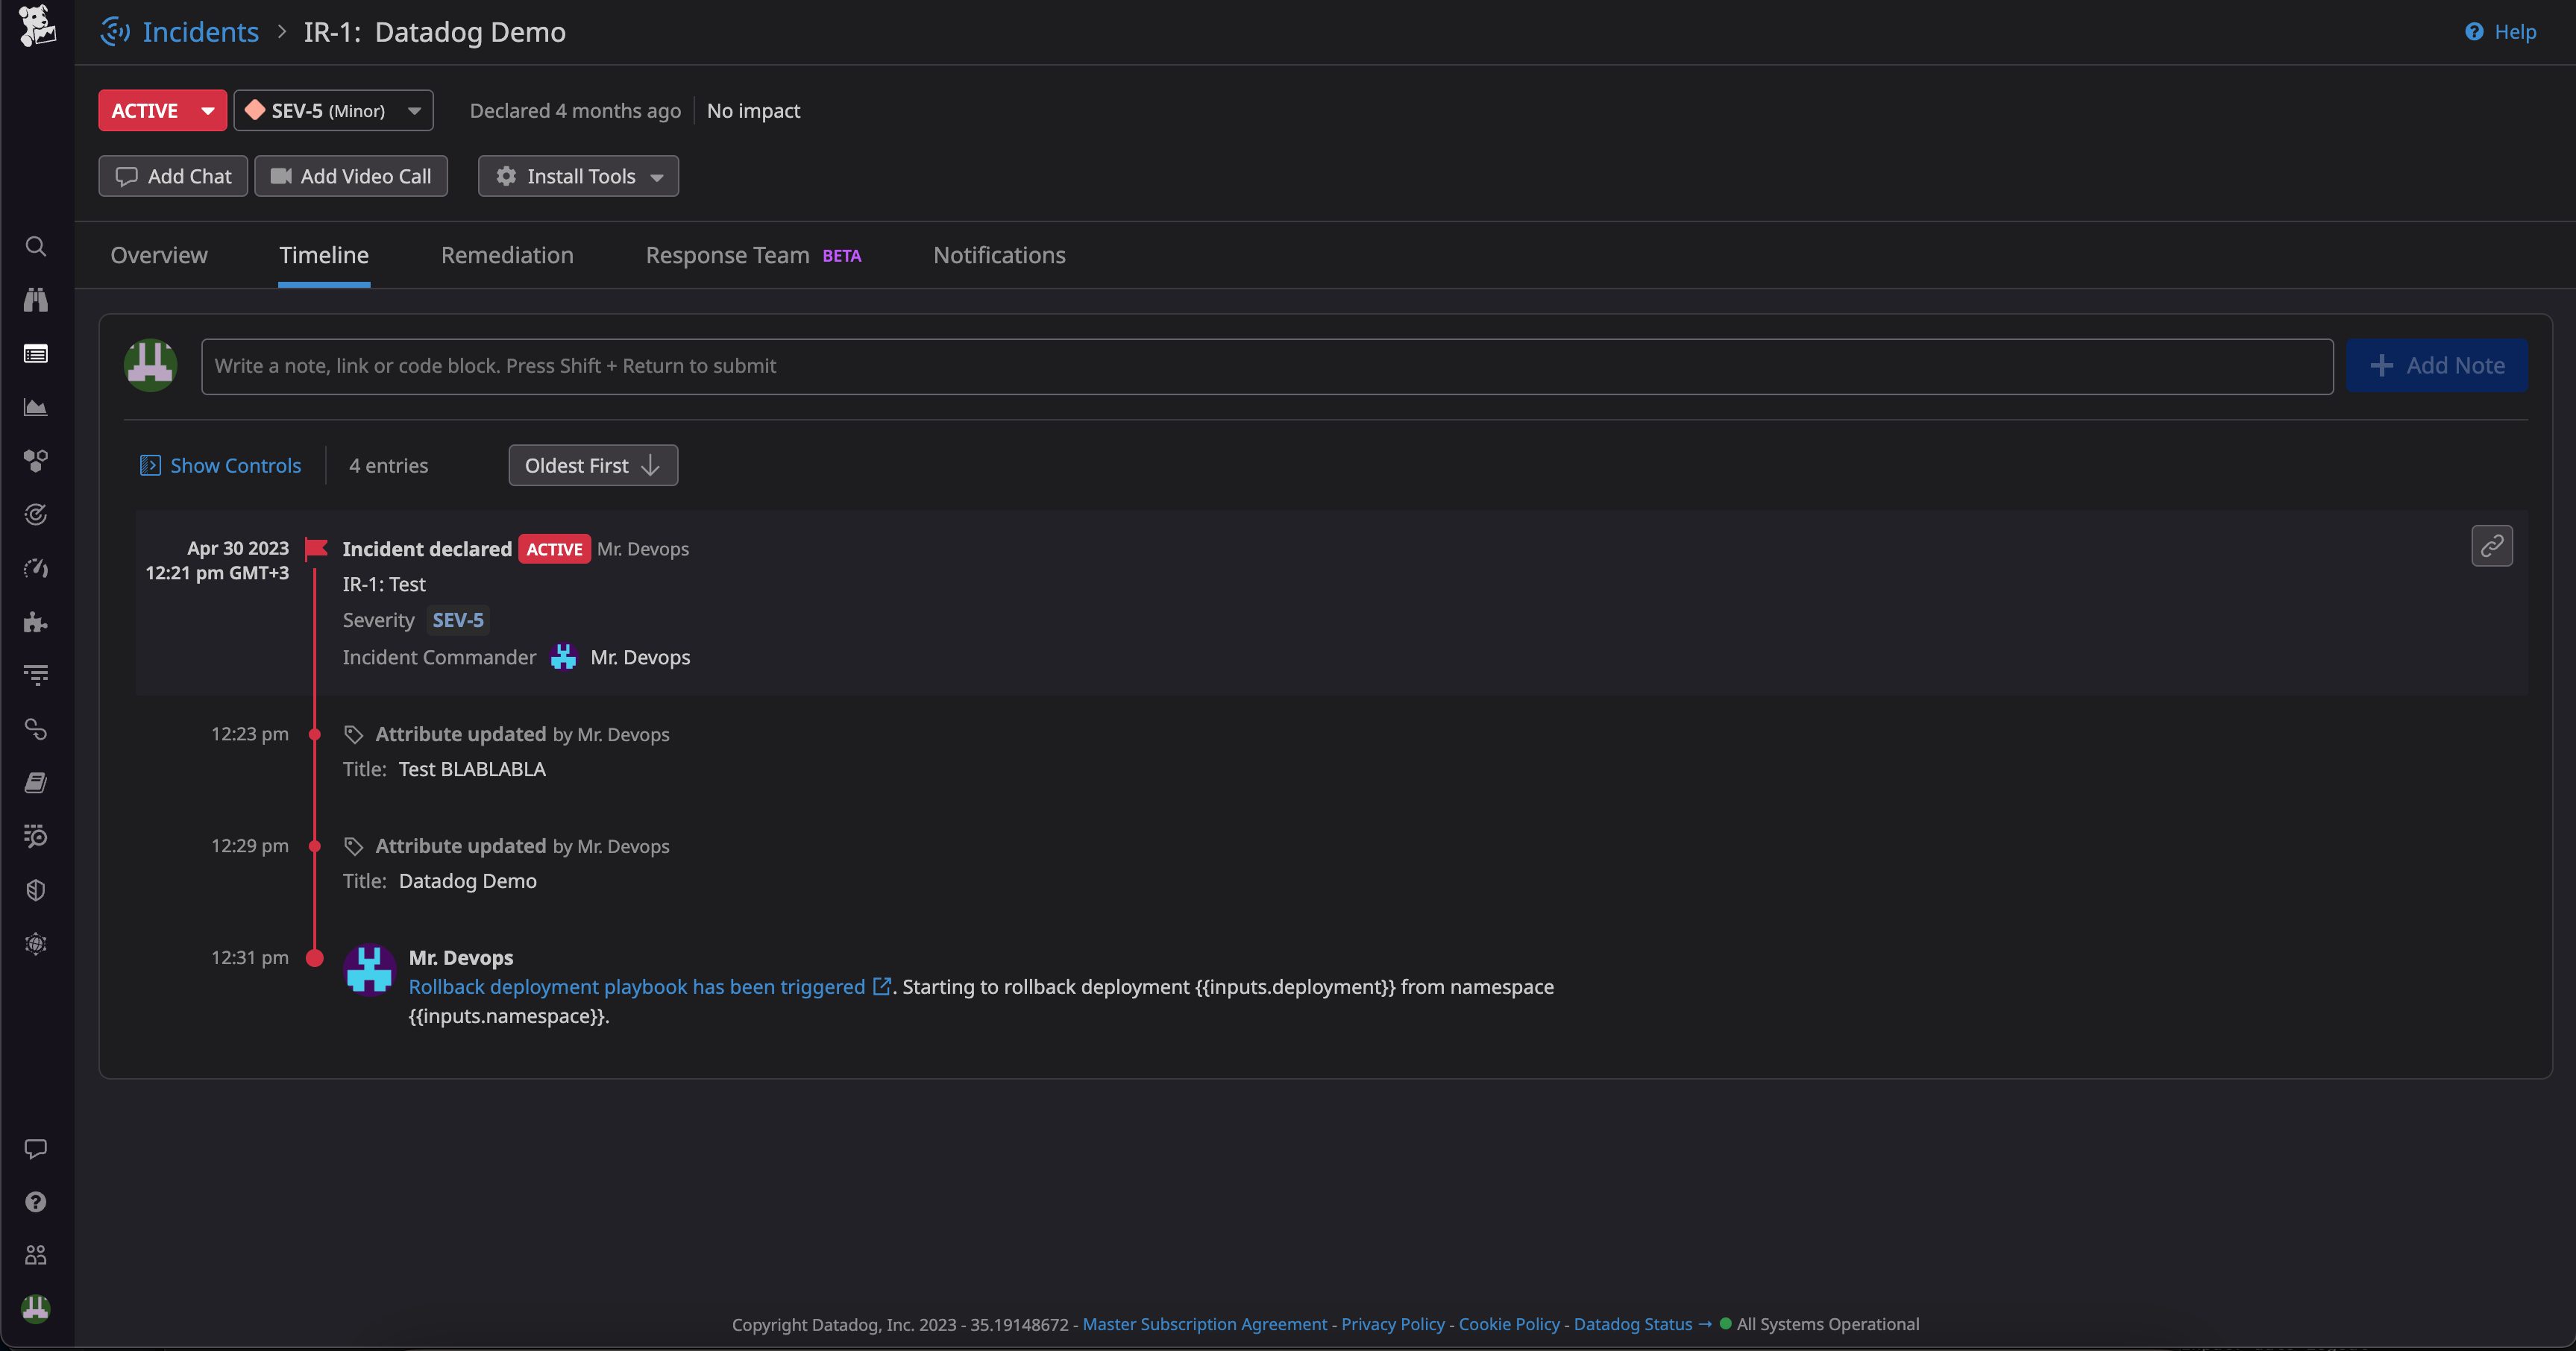Select the Watchdog binoculars icon in sidebar
2576x1351 pixels.
pos(36,300)
